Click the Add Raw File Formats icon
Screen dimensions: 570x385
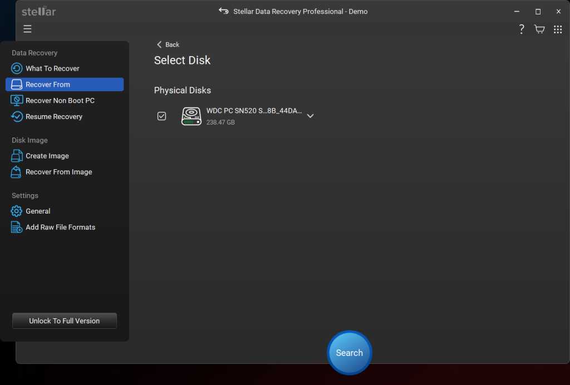click(x=16, y=227)
